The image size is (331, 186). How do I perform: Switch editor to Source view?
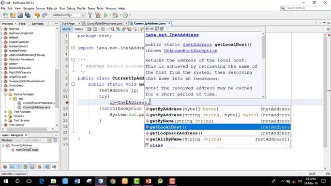tap(66, 29)
